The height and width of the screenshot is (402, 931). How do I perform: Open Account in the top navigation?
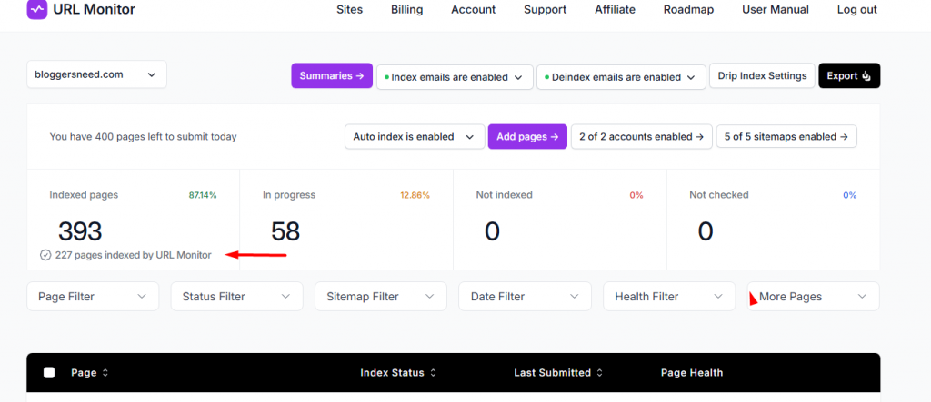pyautogui.click(x=473, y=9)
